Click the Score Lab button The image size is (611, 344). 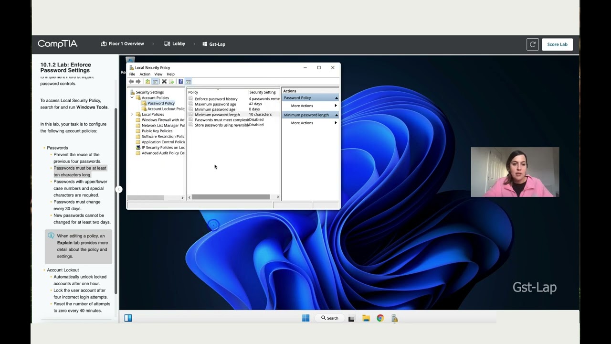(557, 44)
